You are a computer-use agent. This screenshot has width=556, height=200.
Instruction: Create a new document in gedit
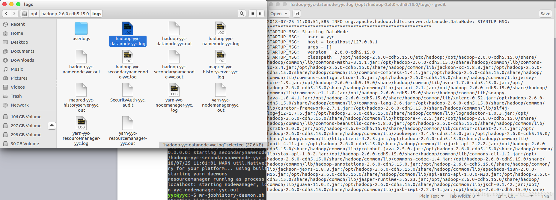(296, 13)
